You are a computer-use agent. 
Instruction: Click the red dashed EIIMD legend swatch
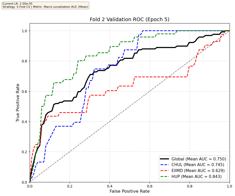(165, 170)
